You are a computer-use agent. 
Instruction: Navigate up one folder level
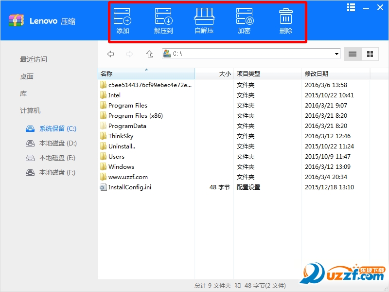coord(149,54)
